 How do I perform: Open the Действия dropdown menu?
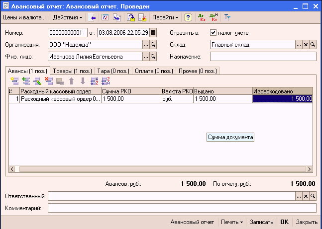tap(68, 17)
